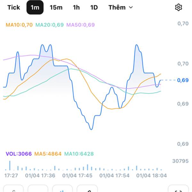This screenshot has height=192, width=192.
Task: Select the 1D timeframe
Action: pos(94,8)
